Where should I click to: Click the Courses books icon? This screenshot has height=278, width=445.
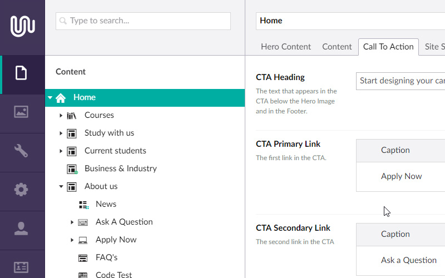(x=71, y=116)
